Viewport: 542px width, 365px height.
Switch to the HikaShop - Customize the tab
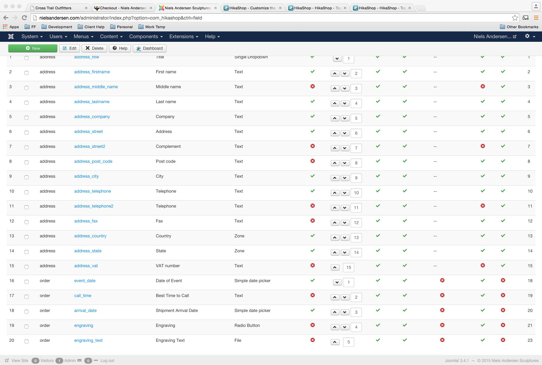252,8
